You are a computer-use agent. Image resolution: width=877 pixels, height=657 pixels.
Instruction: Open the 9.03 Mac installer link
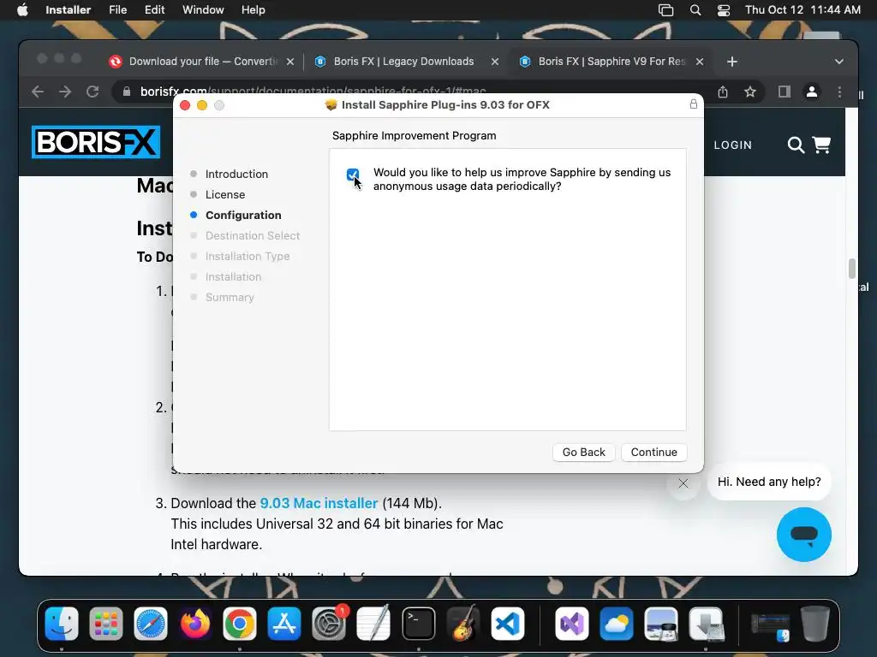(x=319, y=503)
